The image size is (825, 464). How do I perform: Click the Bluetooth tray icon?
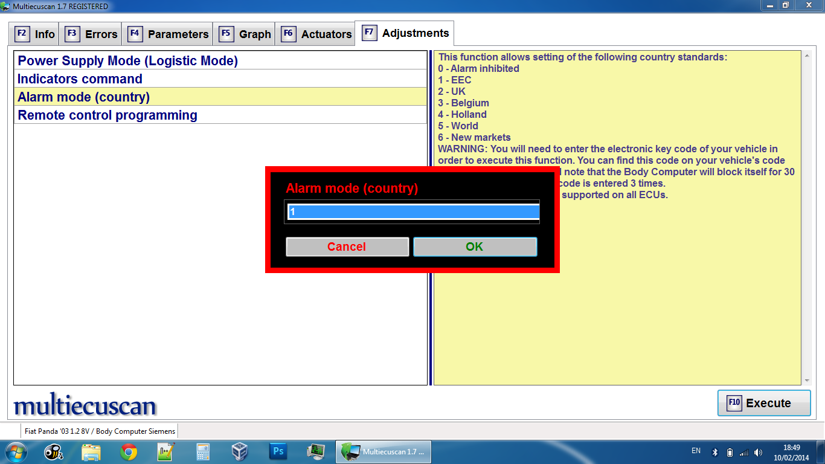click(715, 452)
